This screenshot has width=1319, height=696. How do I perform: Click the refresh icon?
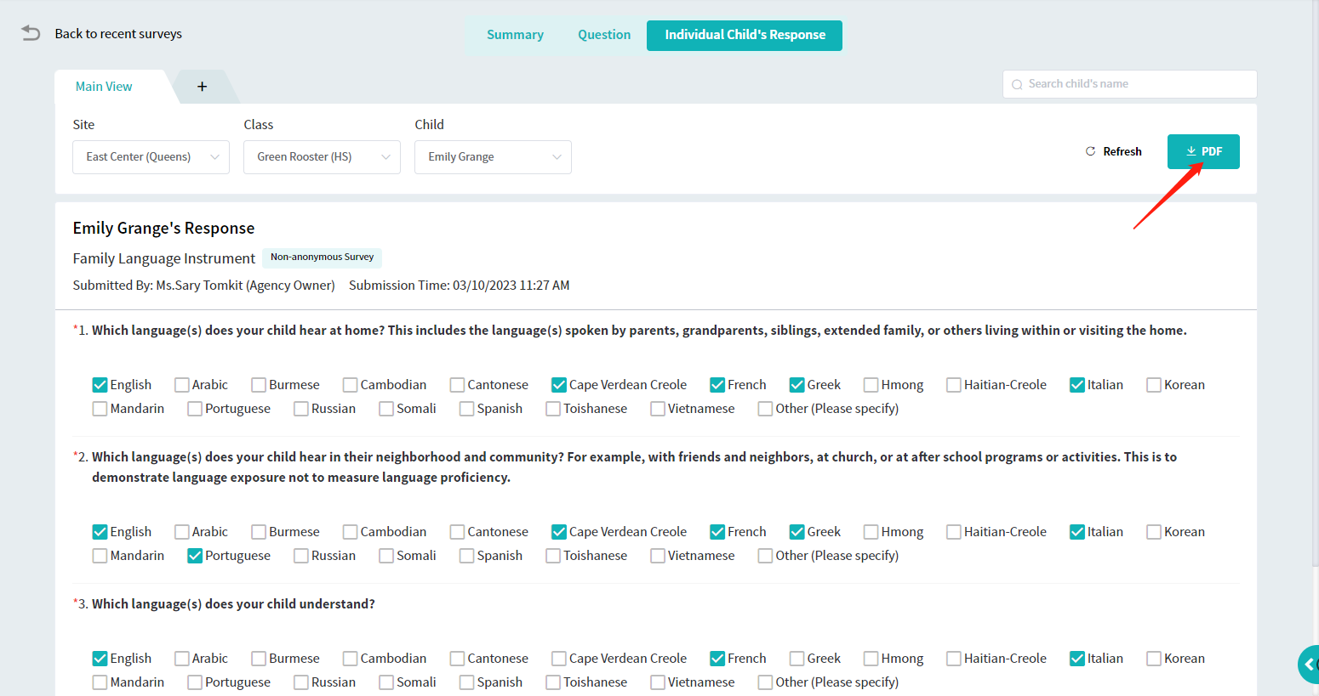[x=1090, y=151]
